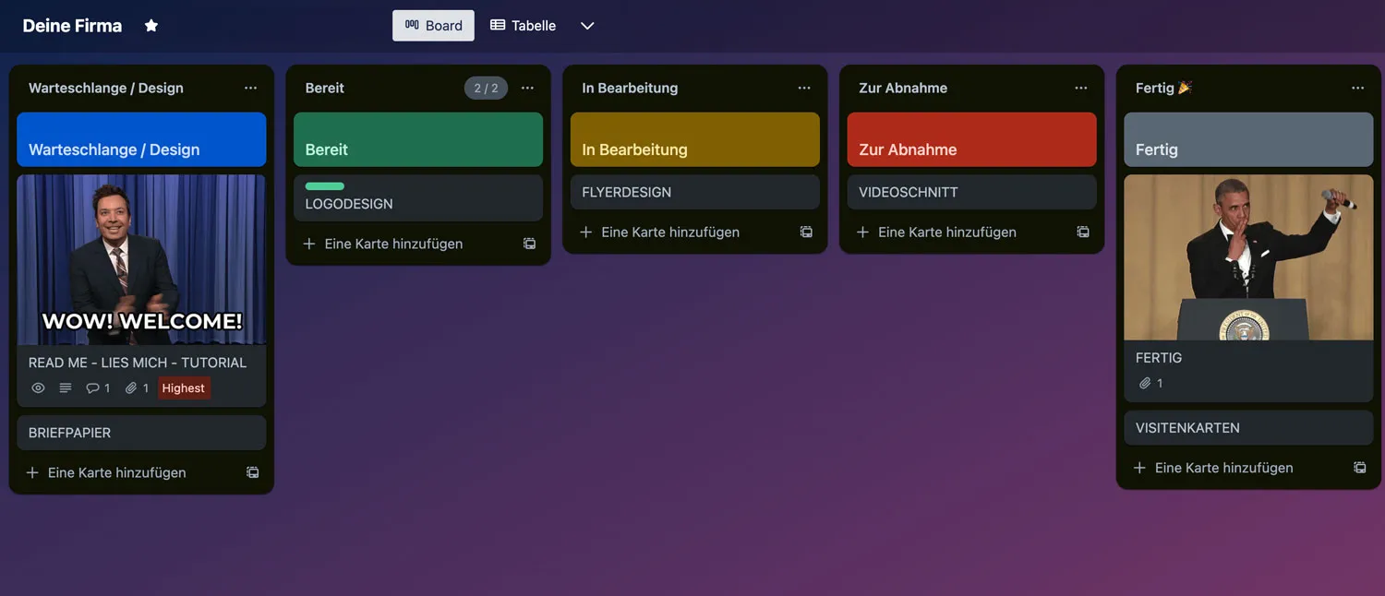Open the Zur Abnahme list options menu

click(1081, 88)
